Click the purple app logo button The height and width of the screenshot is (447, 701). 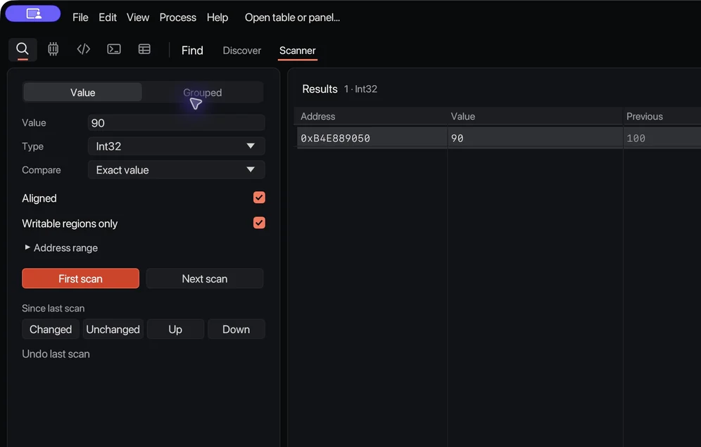click(33, 14)
